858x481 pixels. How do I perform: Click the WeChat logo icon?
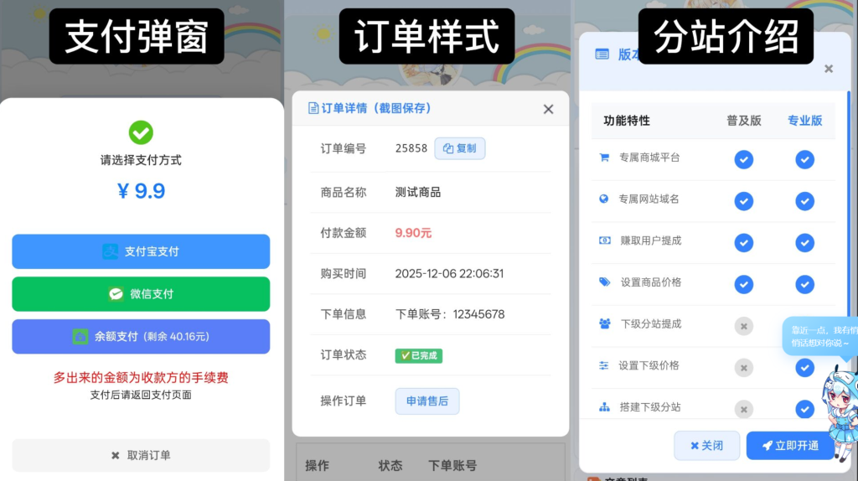click(116, 294)
